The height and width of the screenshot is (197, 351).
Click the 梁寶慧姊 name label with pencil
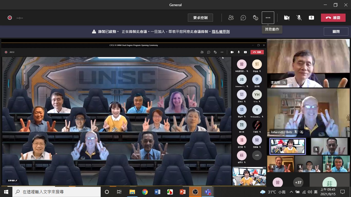(12, 181)
